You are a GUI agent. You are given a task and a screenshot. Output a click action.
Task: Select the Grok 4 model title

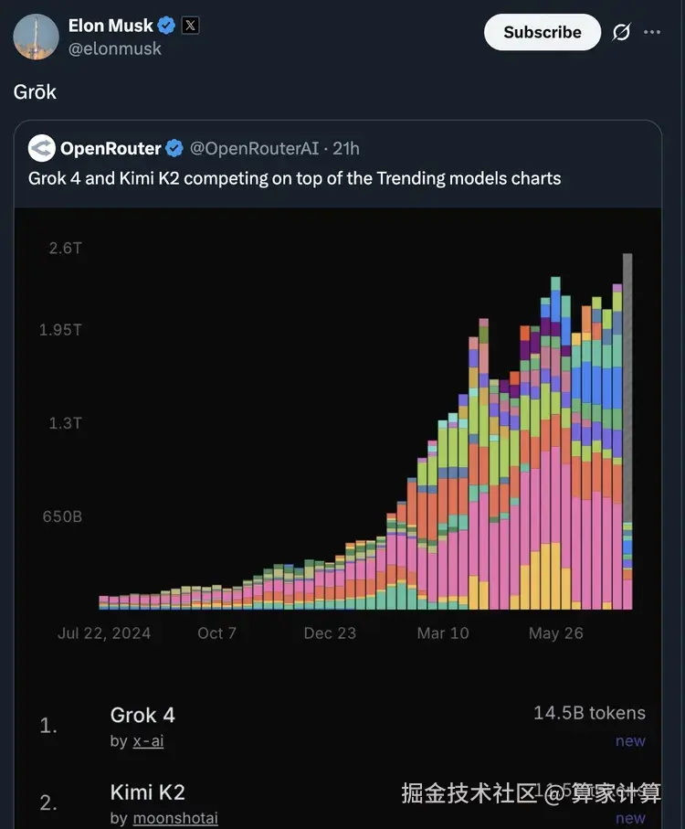(142, 716)
